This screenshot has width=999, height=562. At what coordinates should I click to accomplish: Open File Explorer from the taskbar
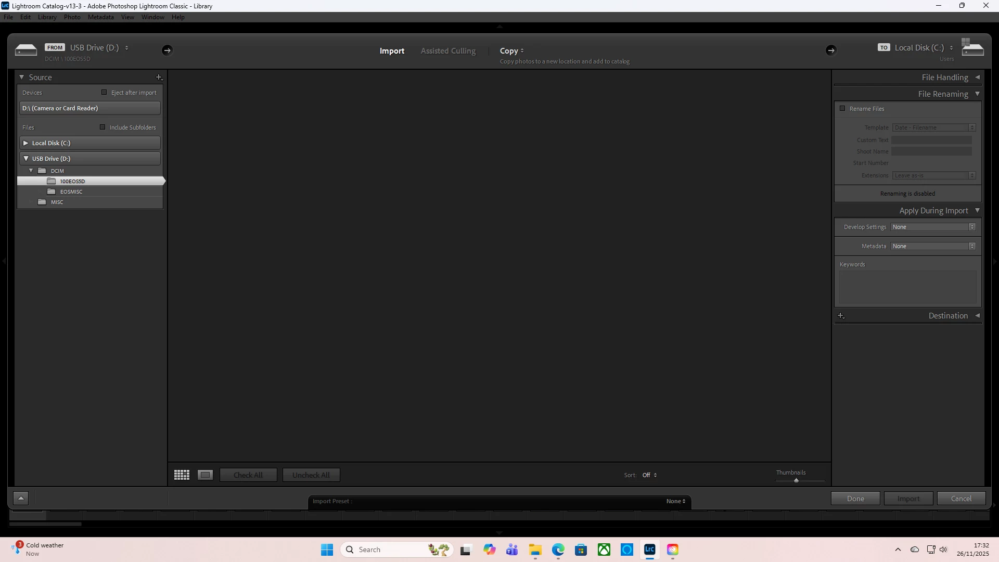pyautogui.click(x=535, y=550)
